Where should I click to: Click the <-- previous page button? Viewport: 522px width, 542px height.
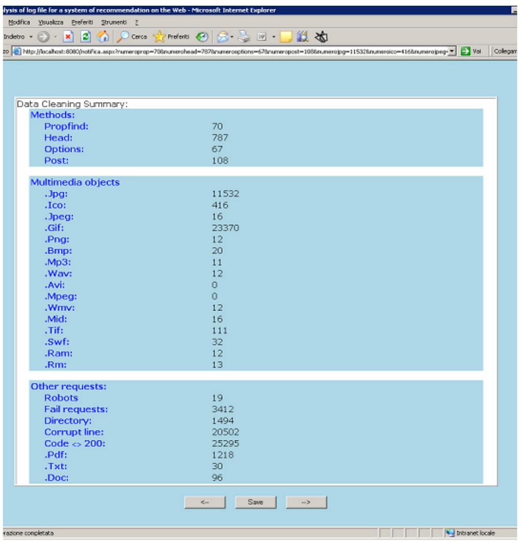click(x=205, y=502)
